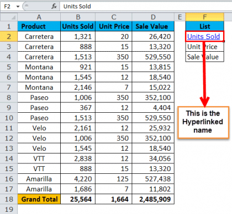Select the Unit Price cell in List

point(205,47)
